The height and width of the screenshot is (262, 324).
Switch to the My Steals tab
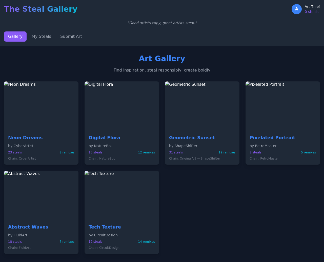(x=41, y=36)
